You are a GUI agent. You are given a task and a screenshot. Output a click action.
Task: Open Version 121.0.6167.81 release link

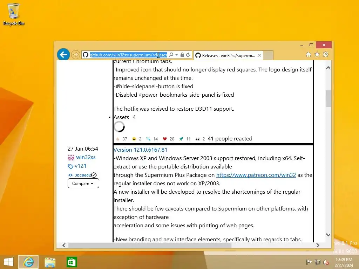tap(140, 150)
